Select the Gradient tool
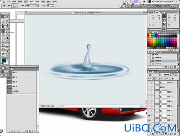The image size is (180, 136). 7,37
